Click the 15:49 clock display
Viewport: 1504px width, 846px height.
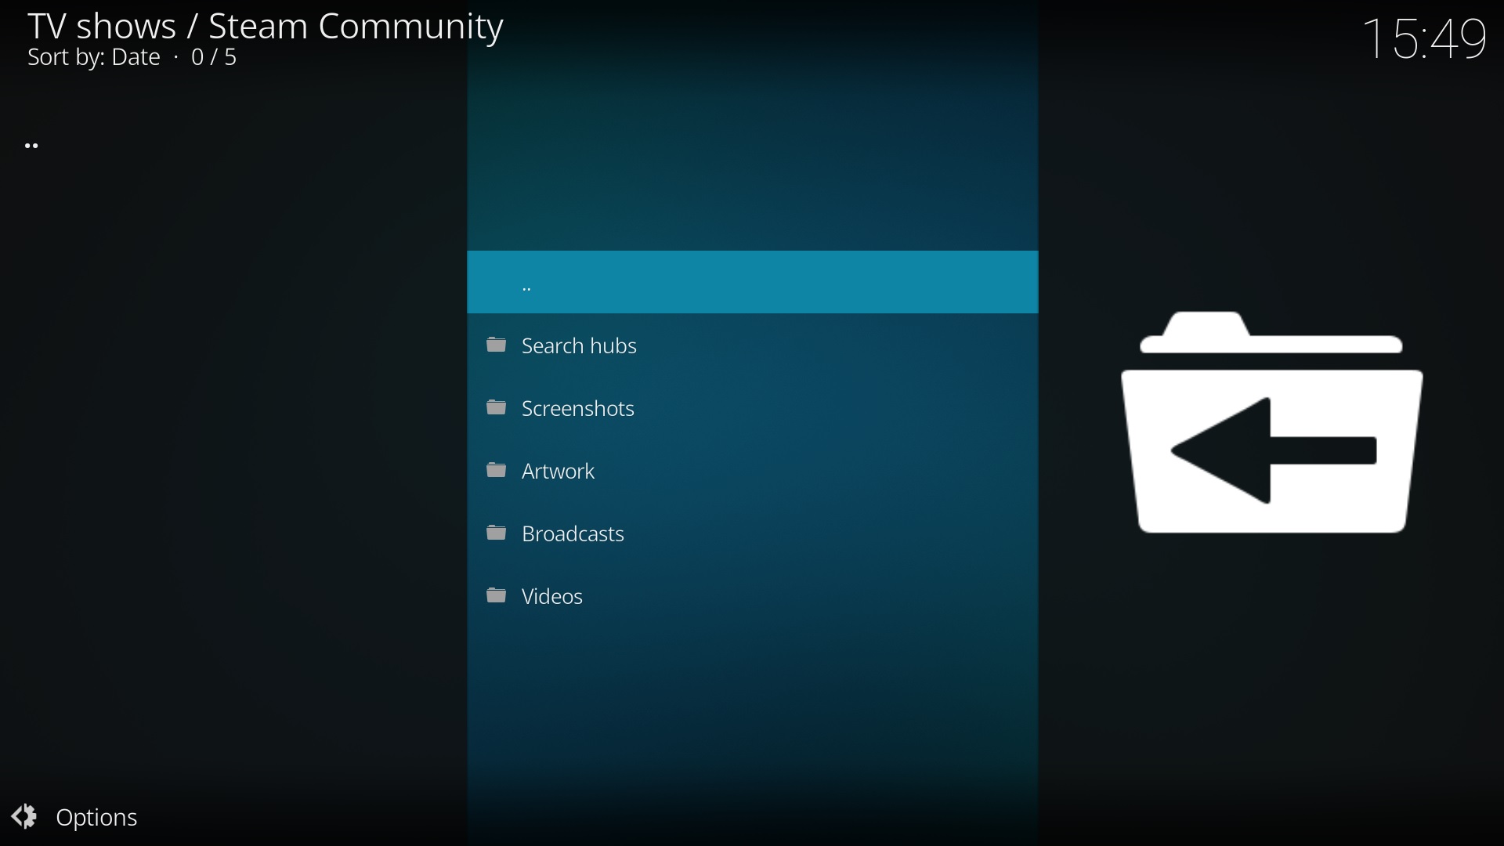[x=1425, y=39]
